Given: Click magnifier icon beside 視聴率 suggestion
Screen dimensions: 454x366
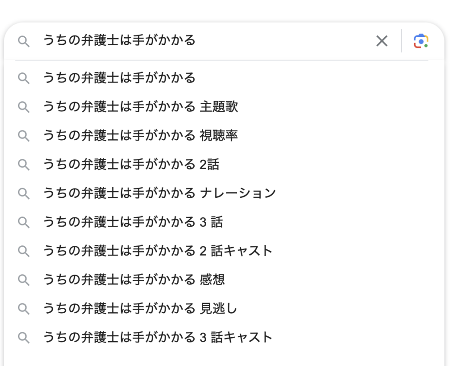Looking at the screenshot, I should [x=23, y=136].
